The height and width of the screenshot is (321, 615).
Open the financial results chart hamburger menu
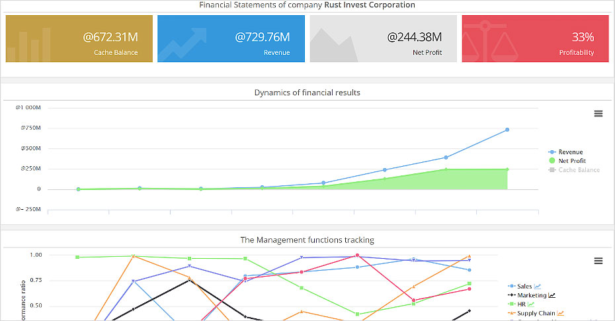point(598,113)
